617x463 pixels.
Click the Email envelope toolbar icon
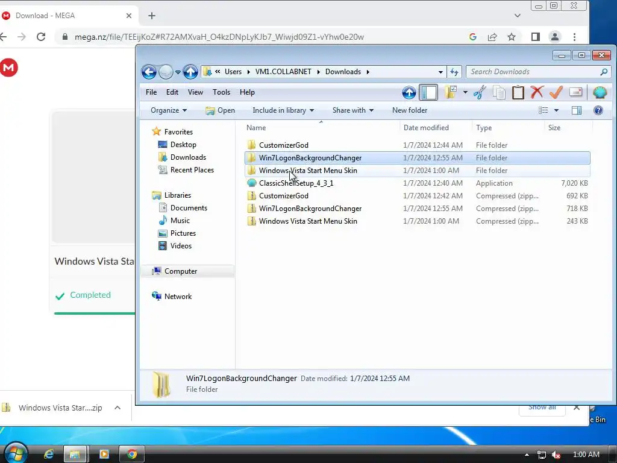(575, 92)
